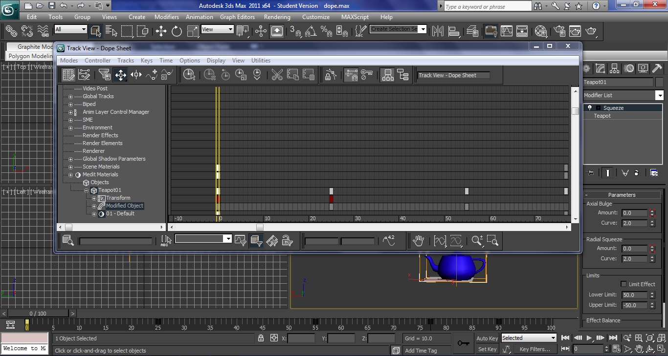This screenshot has width=668, height=356.
Task: Expand the Teapot01 Transform track
Action: pyautogui.click(x=93, y=198)
